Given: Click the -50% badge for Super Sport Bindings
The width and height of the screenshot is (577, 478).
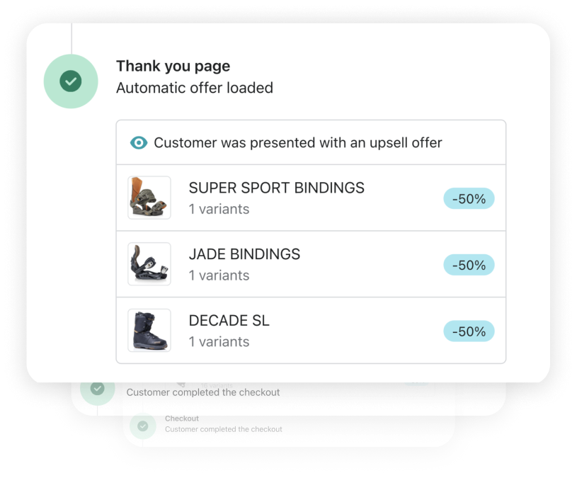Looking at the screenshot, I should [469, 199].
